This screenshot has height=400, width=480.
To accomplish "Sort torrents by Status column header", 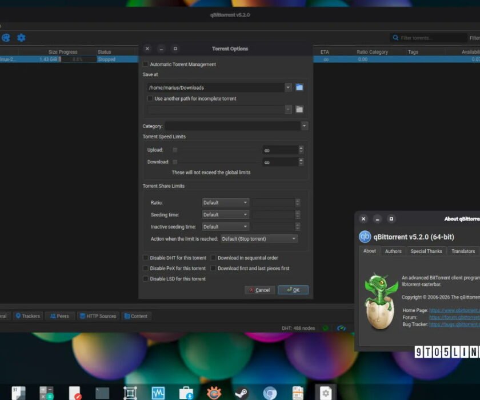I will pos(104,52).
